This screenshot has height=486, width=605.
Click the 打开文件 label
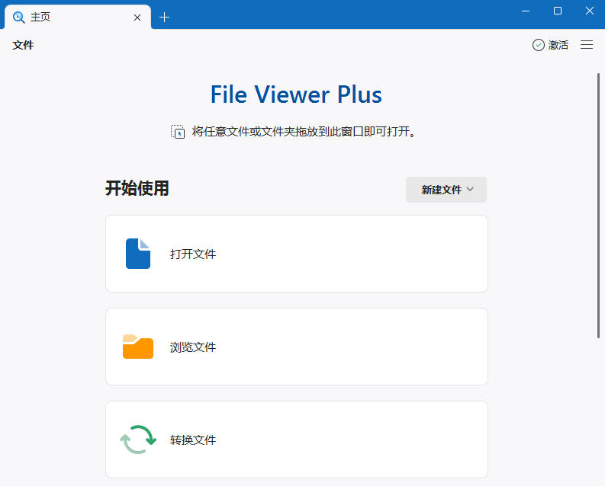[193, 254]
